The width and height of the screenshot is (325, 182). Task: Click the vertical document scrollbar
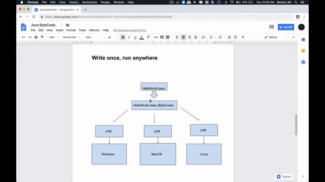pos(296,124)
